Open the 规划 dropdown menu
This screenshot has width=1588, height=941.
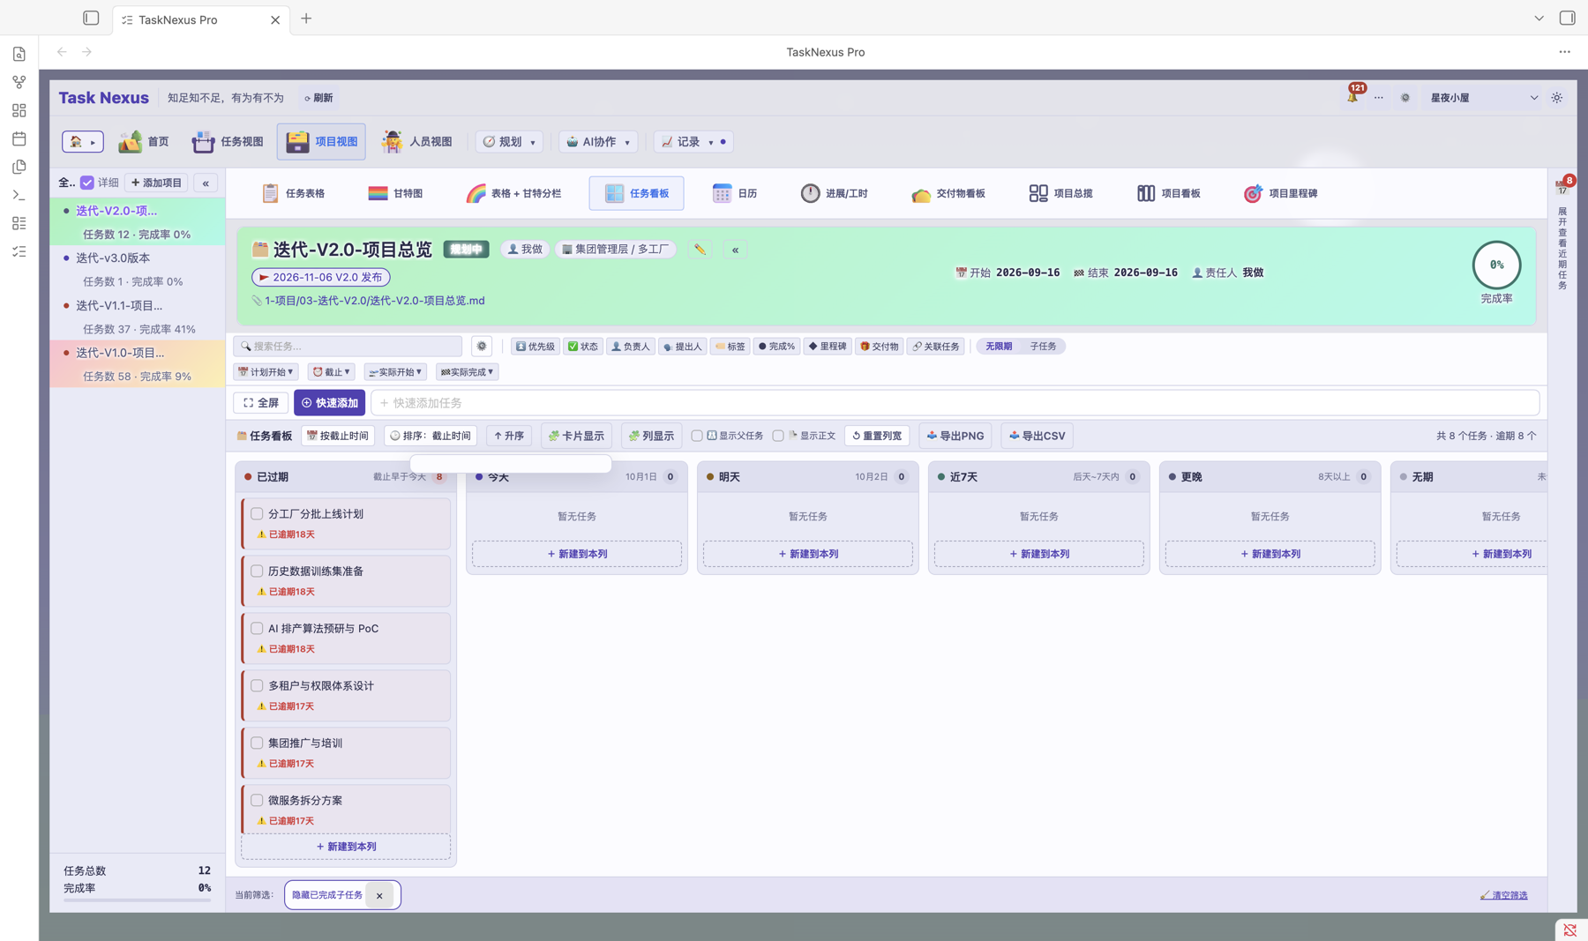point(510,141)
